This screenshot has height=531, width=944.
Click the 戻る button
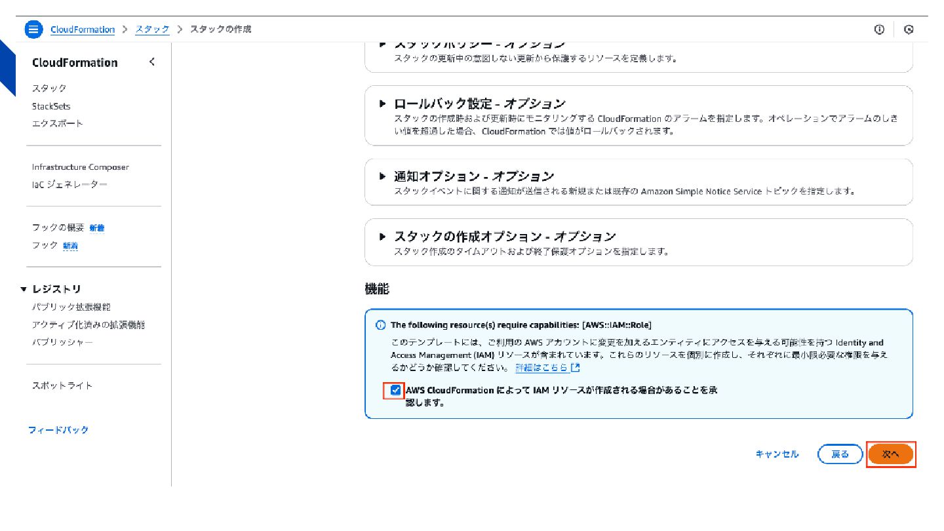coord(840,454)
